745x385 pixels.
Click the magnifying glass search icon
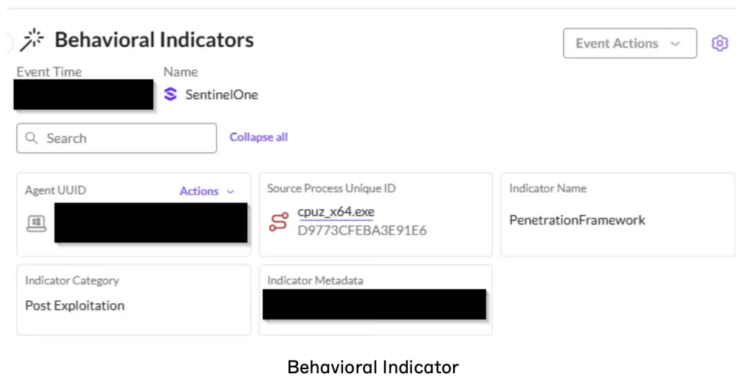click(31, 138)
